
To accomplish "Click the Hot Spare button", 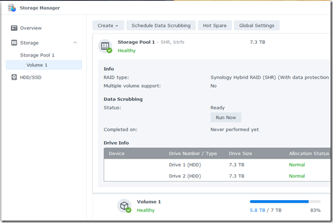I will tap(215, 25).
